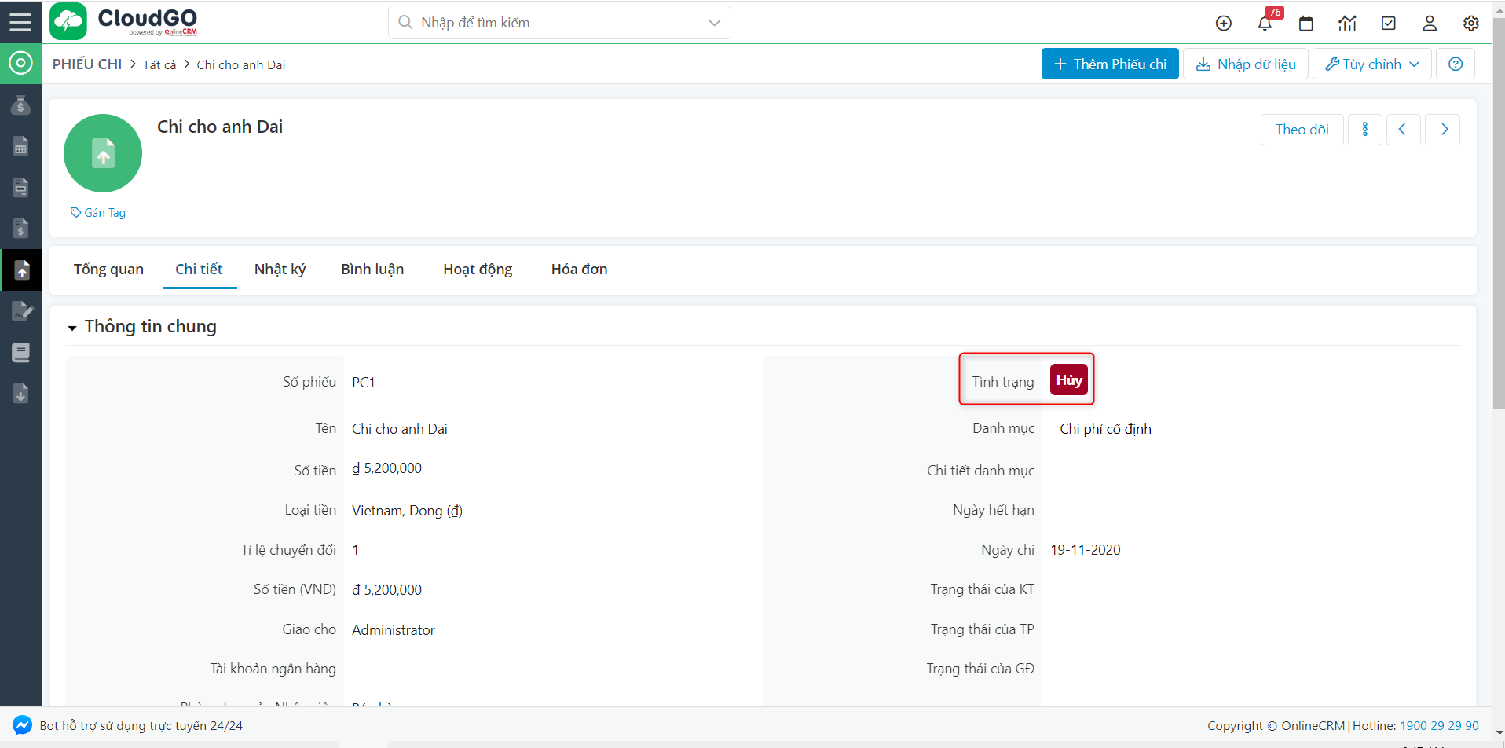Click the Thêm Phiếu chi button

pos(1110,64)
